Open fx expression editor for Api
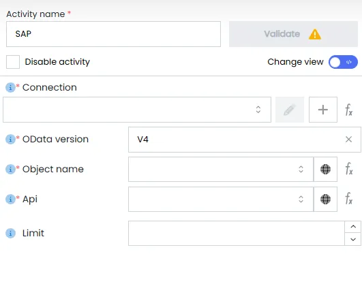The height and width of the screenshot is (284, 362). 348,198
